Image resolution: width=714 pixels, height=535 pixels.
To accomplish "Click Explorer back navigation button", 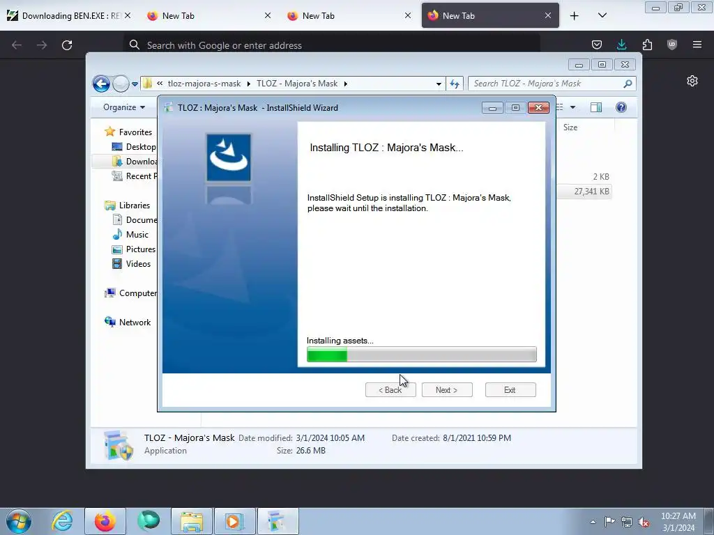I will coord(101,84).
